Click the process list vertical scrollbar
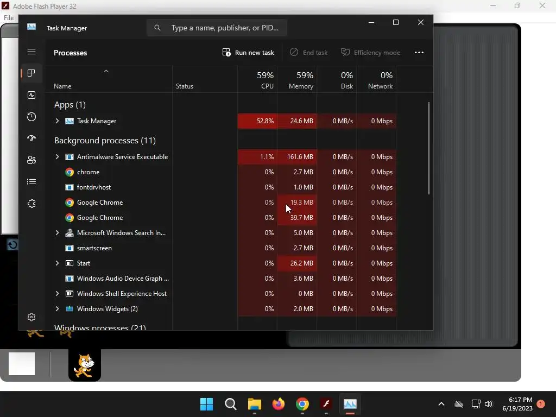The width and height of the screenshot is (556, 417). [429, 148]
